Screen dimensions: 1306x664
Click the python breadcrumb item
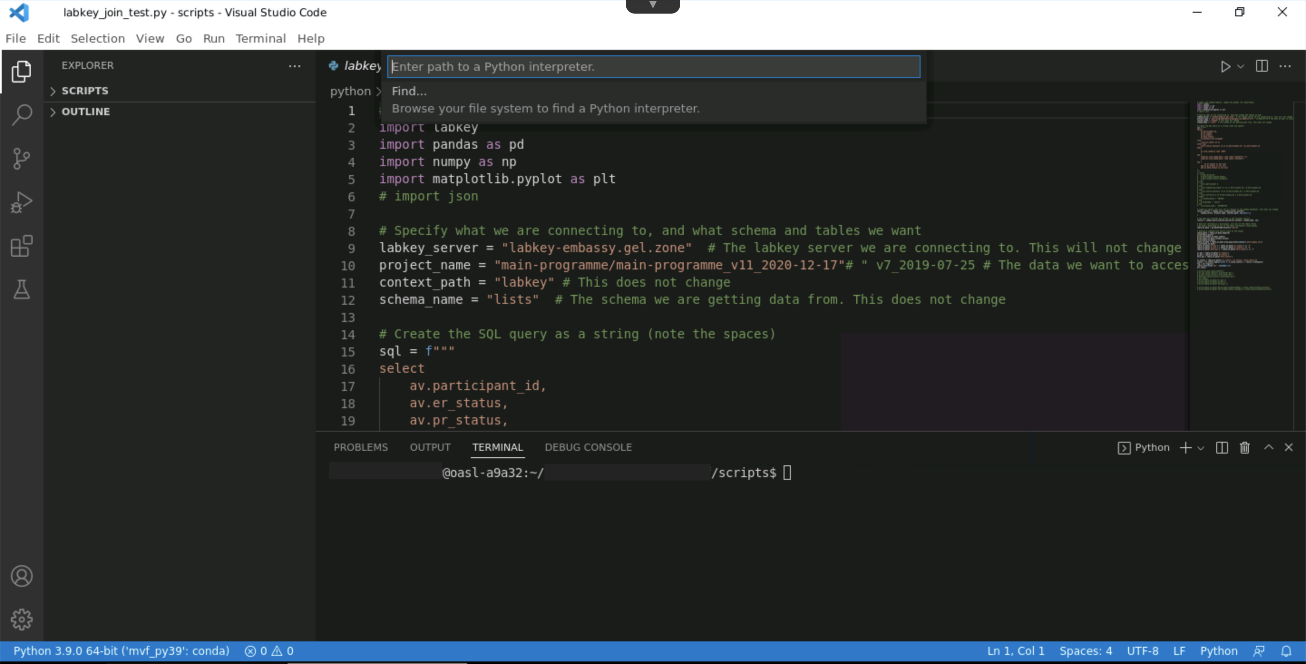(x=351, y=91)
